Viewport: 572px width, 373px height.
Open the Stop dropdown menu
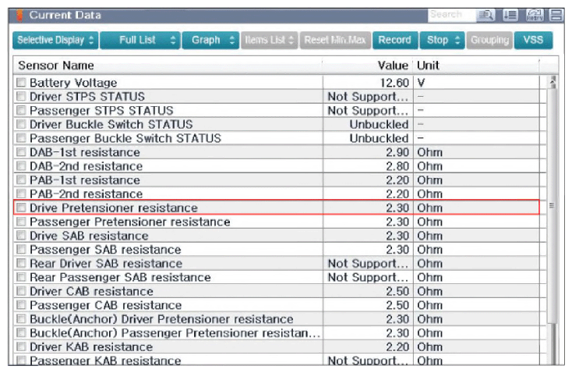point(442,40)
